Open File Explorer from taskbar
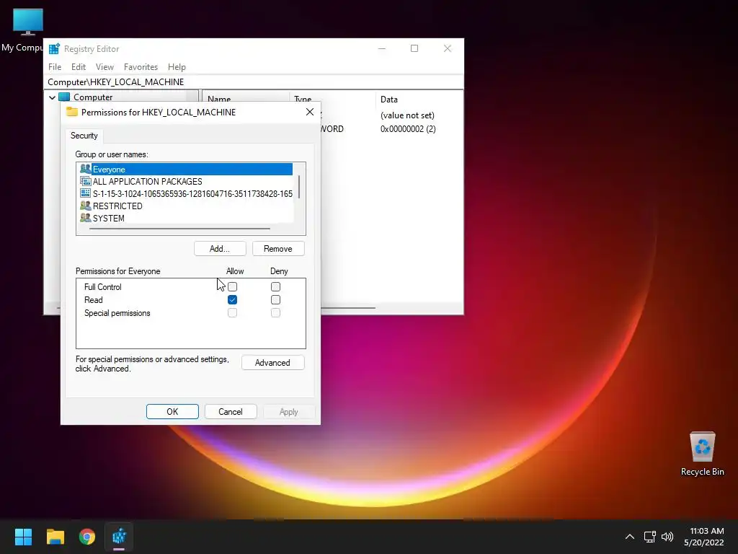The height and width of the screenshot is (554, 738). [x=55, y=537]
